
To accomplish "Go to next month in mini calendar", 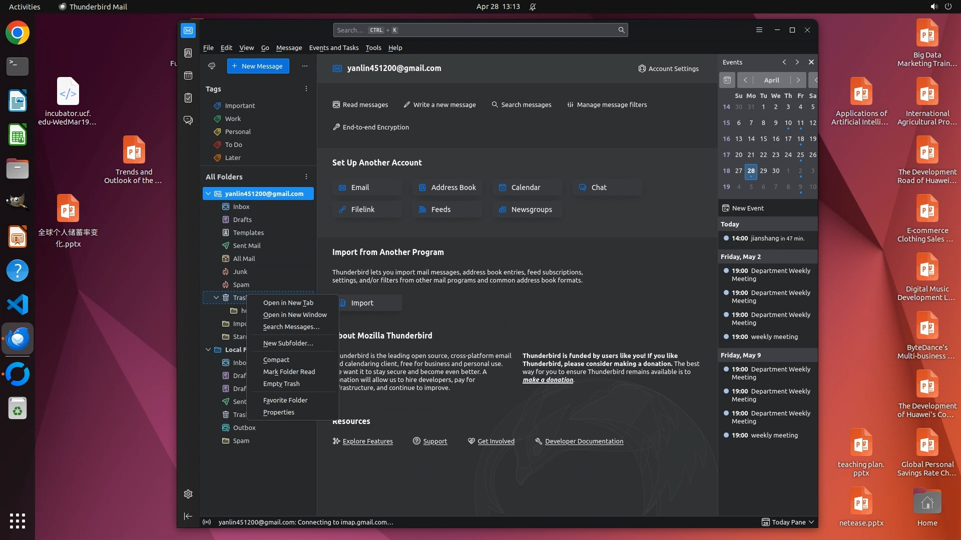I will [798, 80].
